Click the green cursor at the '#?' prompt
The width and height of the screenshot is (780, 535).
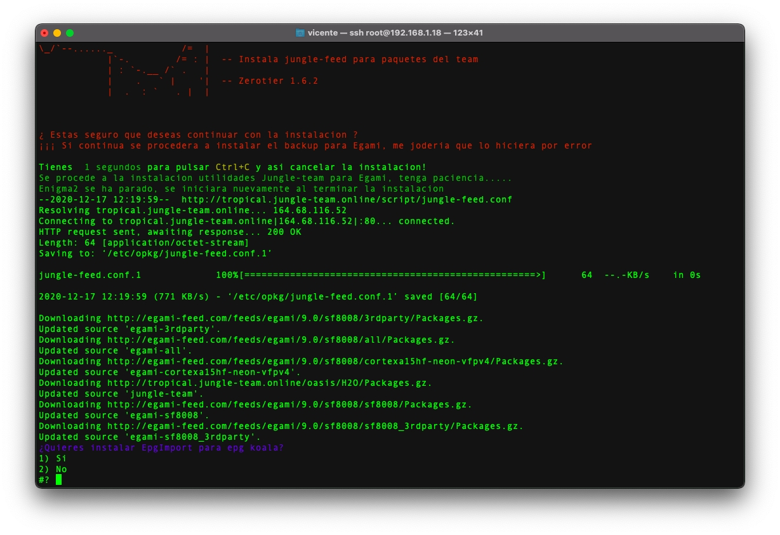pyautogui.click(x=59, y=480)
